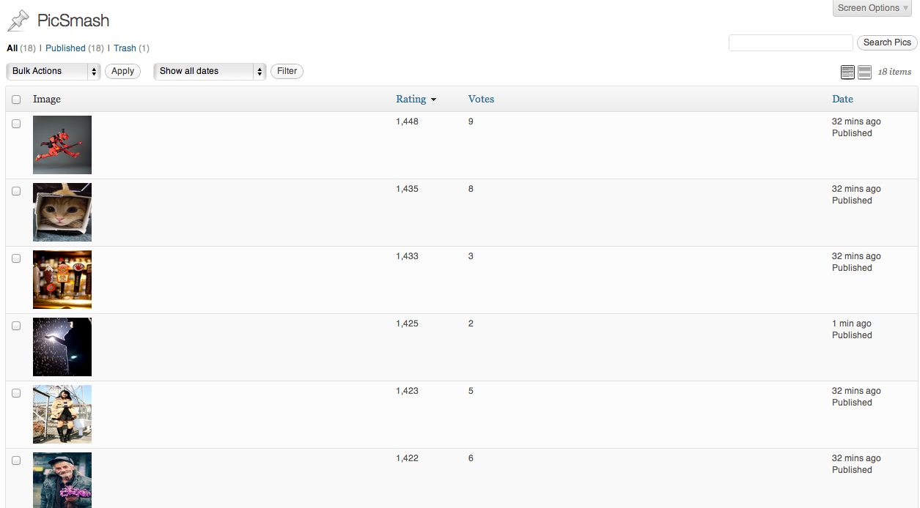Click votes value 8 in cat row
The width and height of the screenshot is (920, 508).
pos(471,189)
